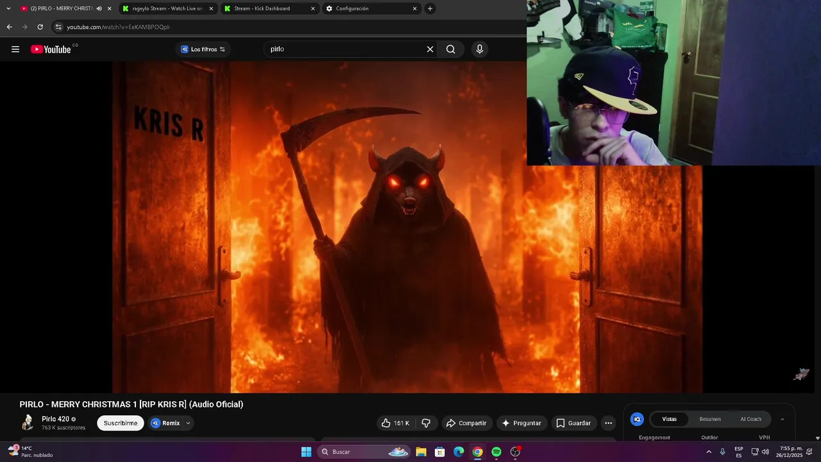Click the scrollbar down arrow on the page

tap(817, 438)
